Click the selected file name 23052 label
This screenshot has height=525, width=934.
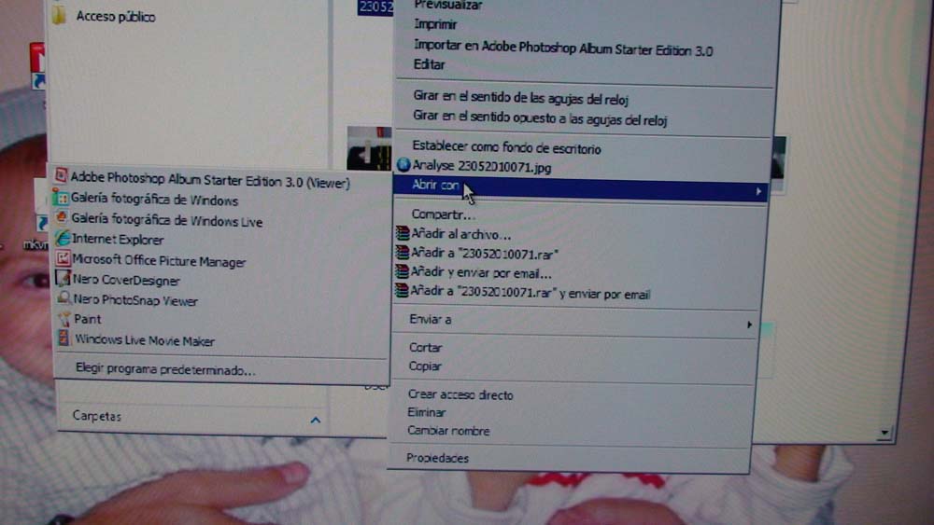click(375, 7)
